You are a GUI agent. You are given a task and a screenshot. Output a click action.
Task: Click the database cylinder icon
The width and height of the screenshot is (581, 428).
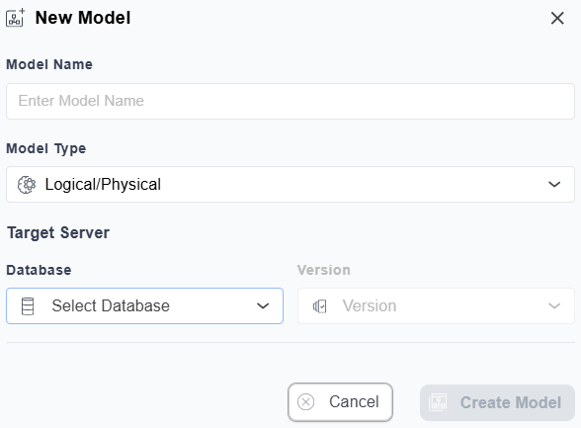(x=28, y=306)
